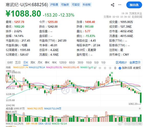Click the 科创板 tag
Viewport: 144px width, 127px height.
click(x=87, y=5)
